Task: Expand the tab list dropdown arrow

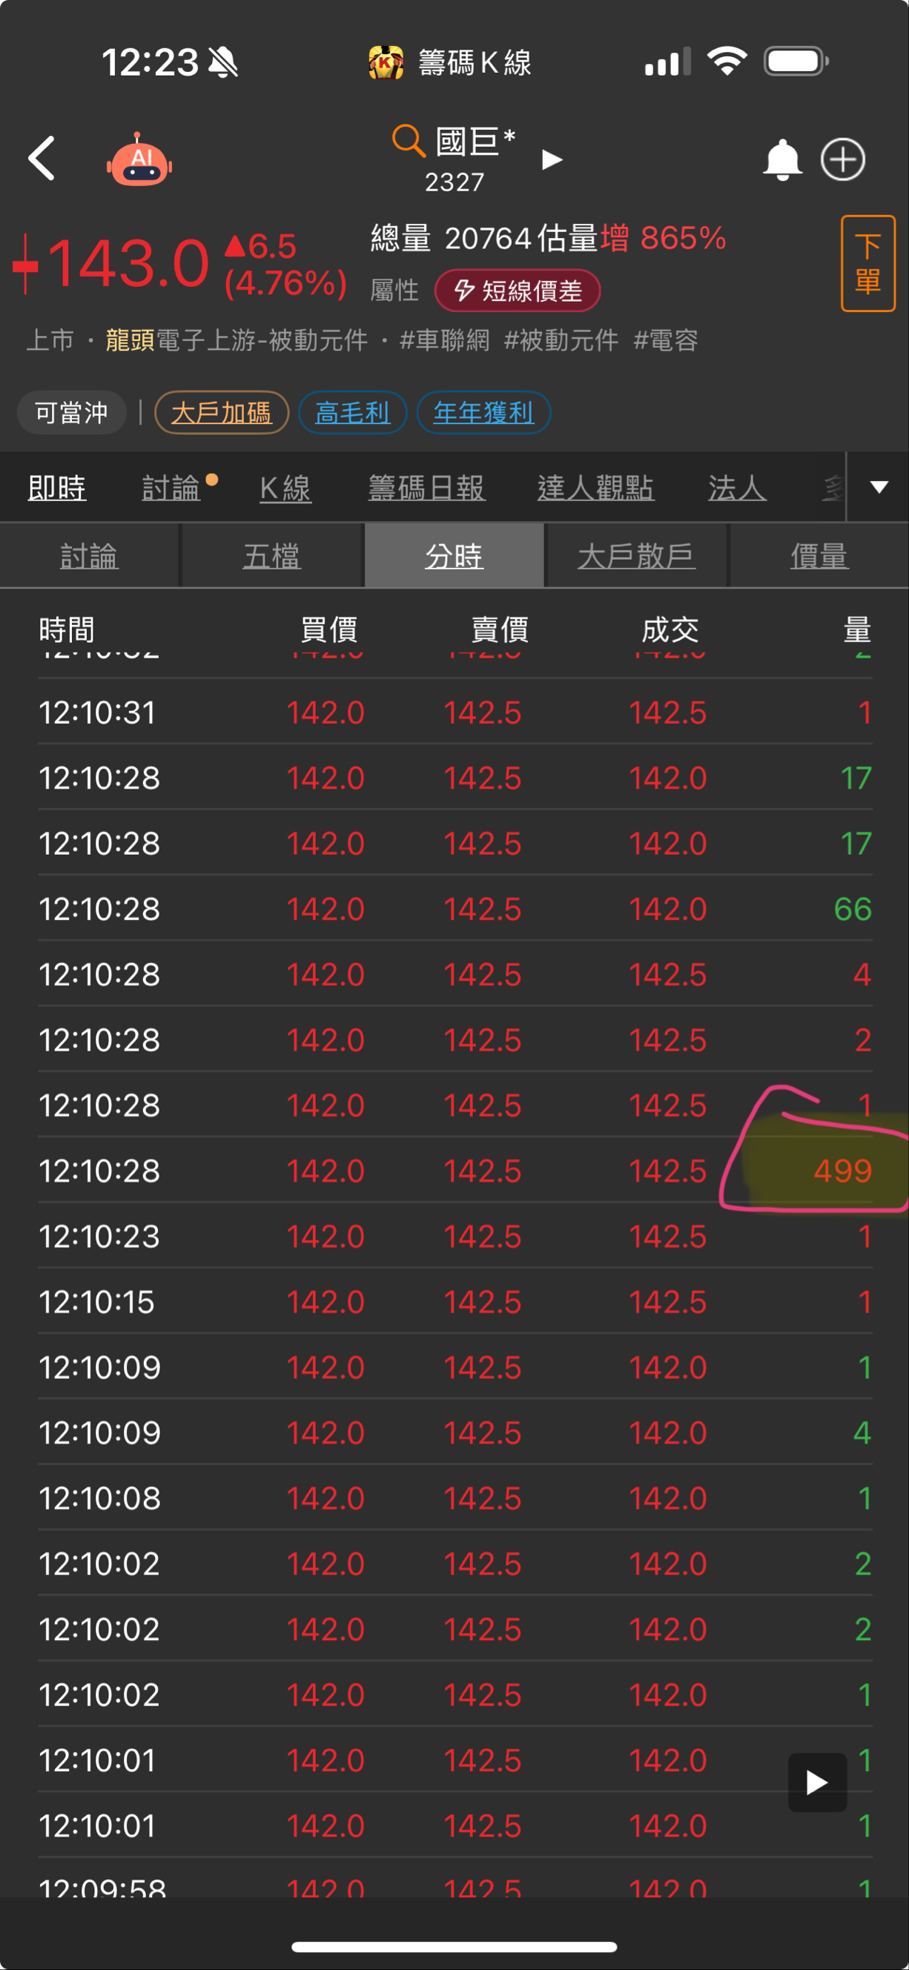Action: (879, 487)
